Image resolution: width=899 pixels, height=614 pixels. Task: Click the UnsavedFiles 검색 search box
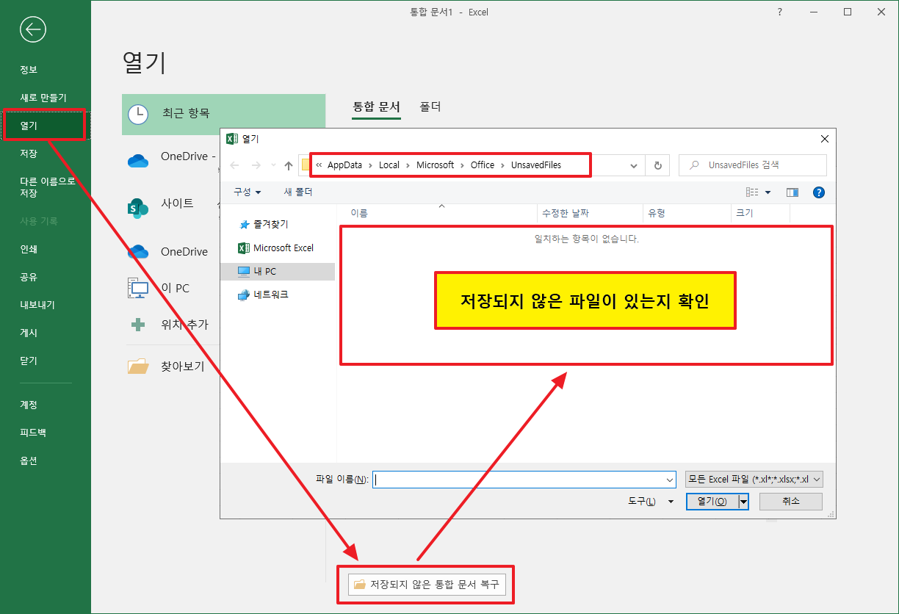pos(753,165)
